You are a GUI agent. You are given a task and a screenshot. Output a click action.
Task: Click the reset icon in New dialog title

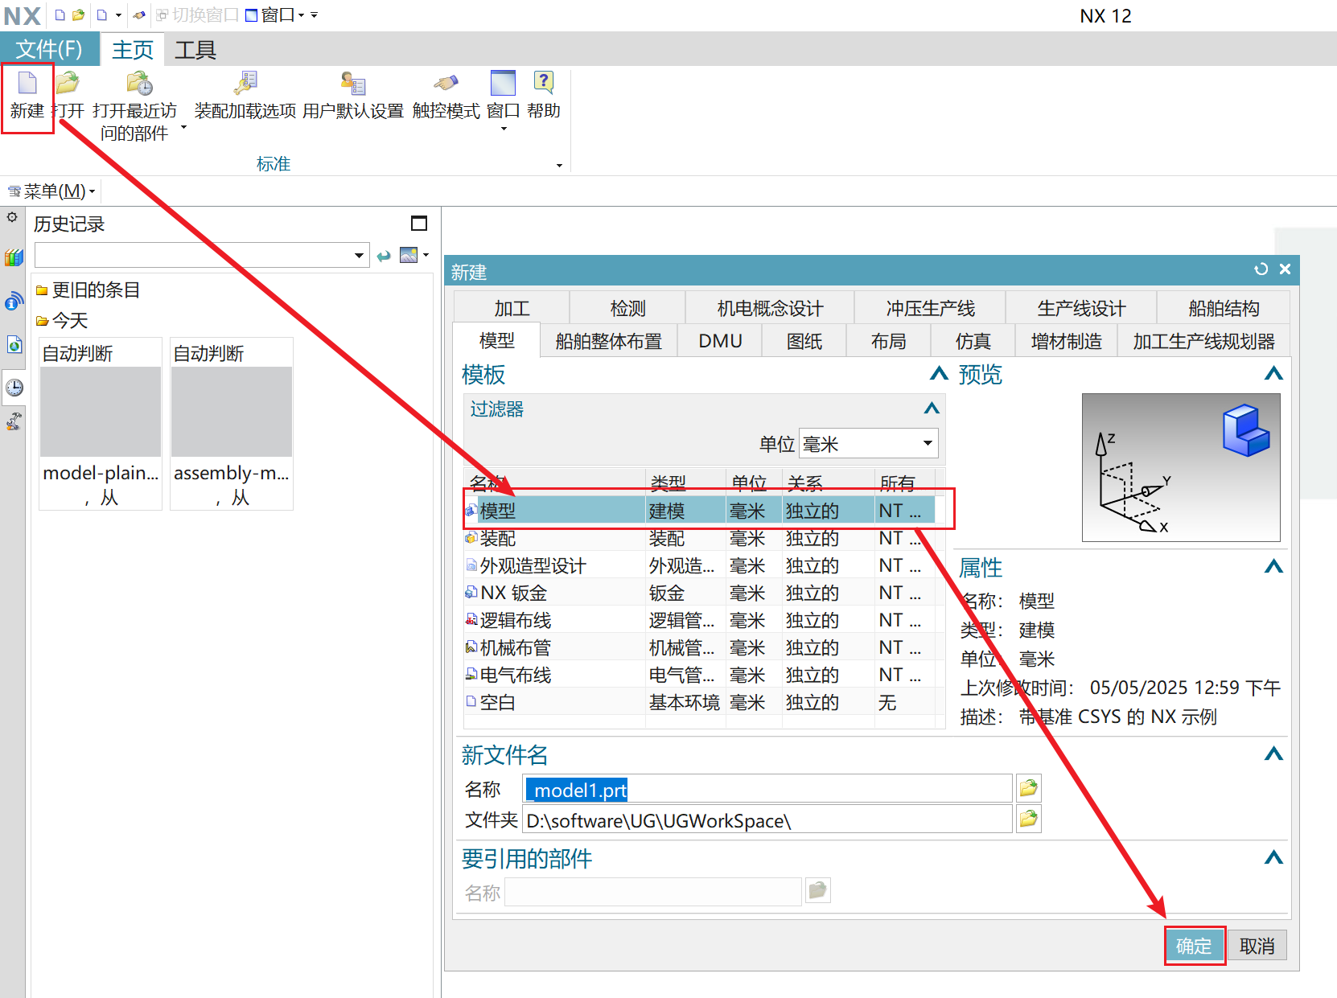(x=1261, y=269)
